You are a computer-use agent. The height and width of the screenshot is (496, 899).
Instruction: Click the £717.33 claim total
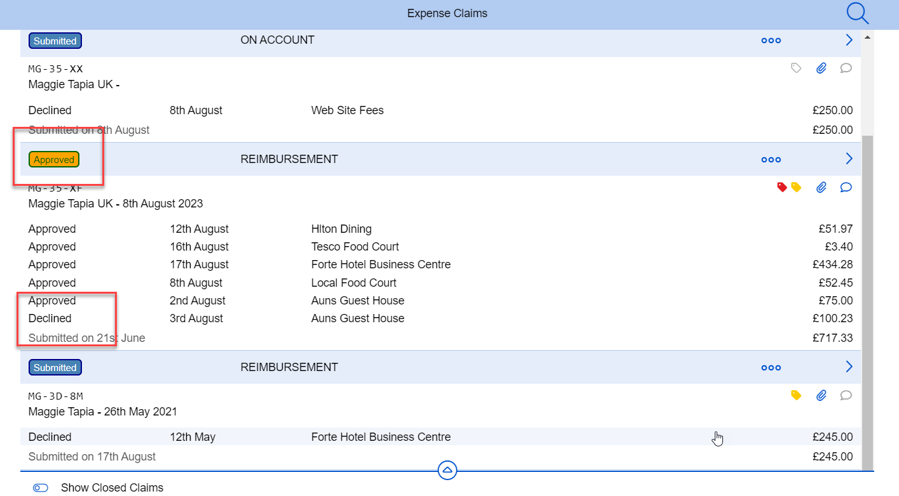coord(832,338)
